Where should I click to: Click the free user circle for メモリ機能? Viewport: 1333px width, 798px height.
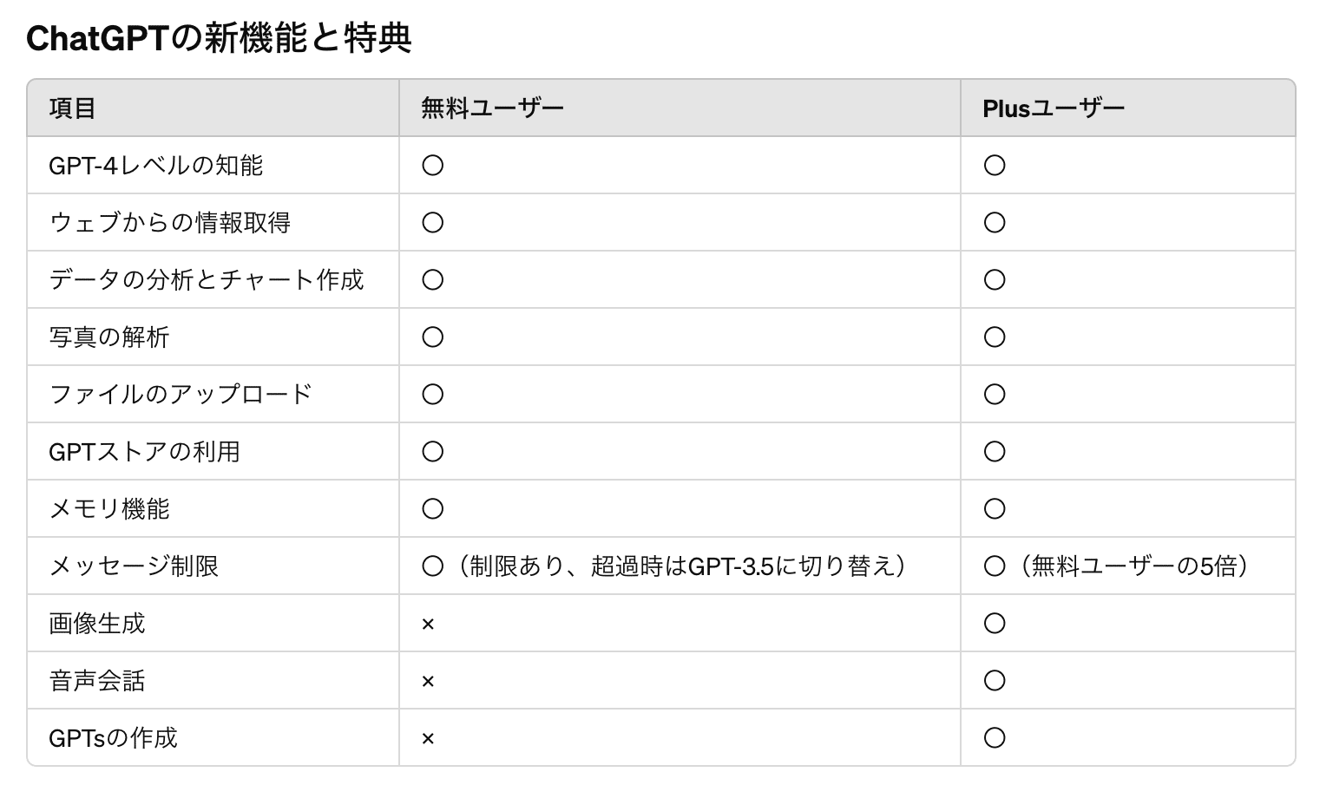pos(432,509)
